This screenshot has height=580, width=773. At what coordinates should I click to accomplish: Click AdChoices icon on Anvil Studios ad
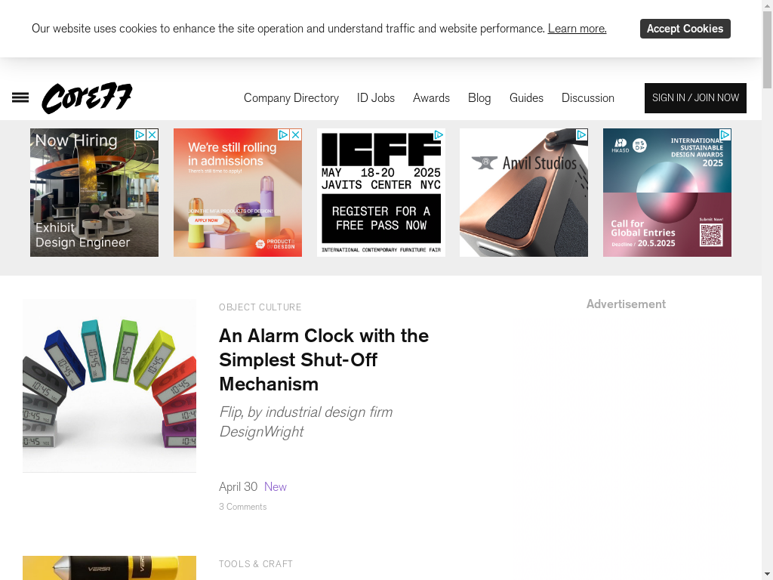tap(582, 134)
